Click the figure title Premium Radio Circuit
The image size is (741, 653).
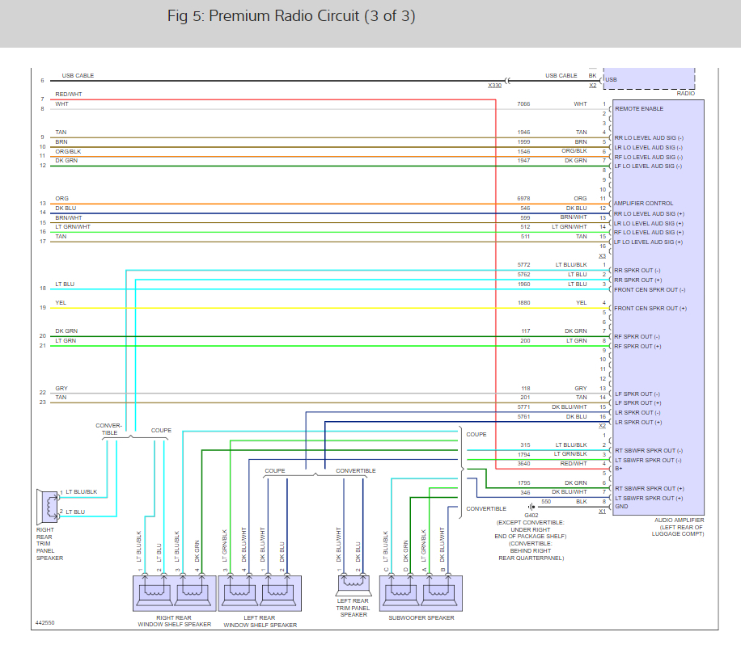click(291, 16)
